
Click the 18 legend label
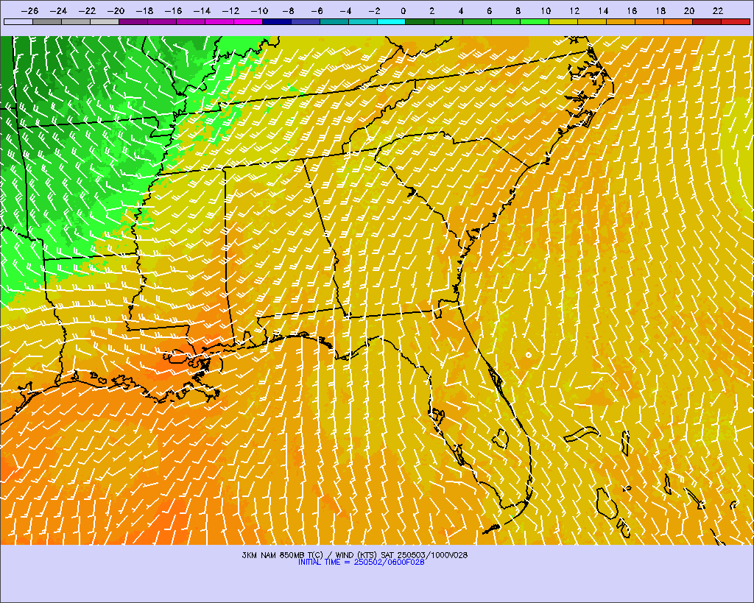(660, 11)
